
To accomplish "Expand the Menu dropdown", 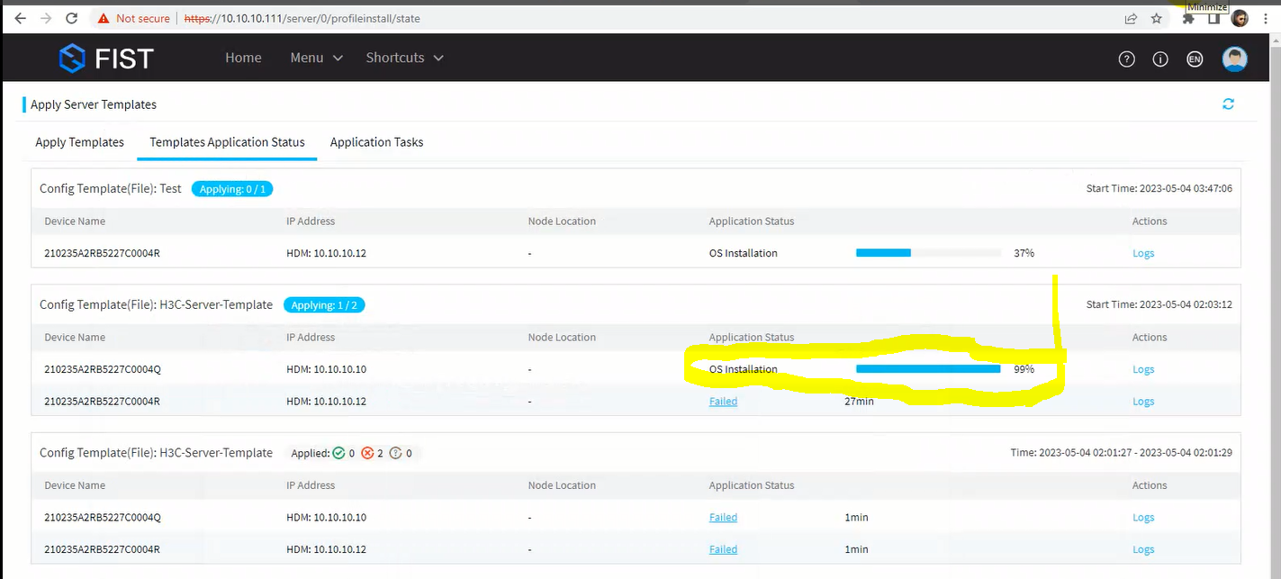I will (x=316, y=58).
